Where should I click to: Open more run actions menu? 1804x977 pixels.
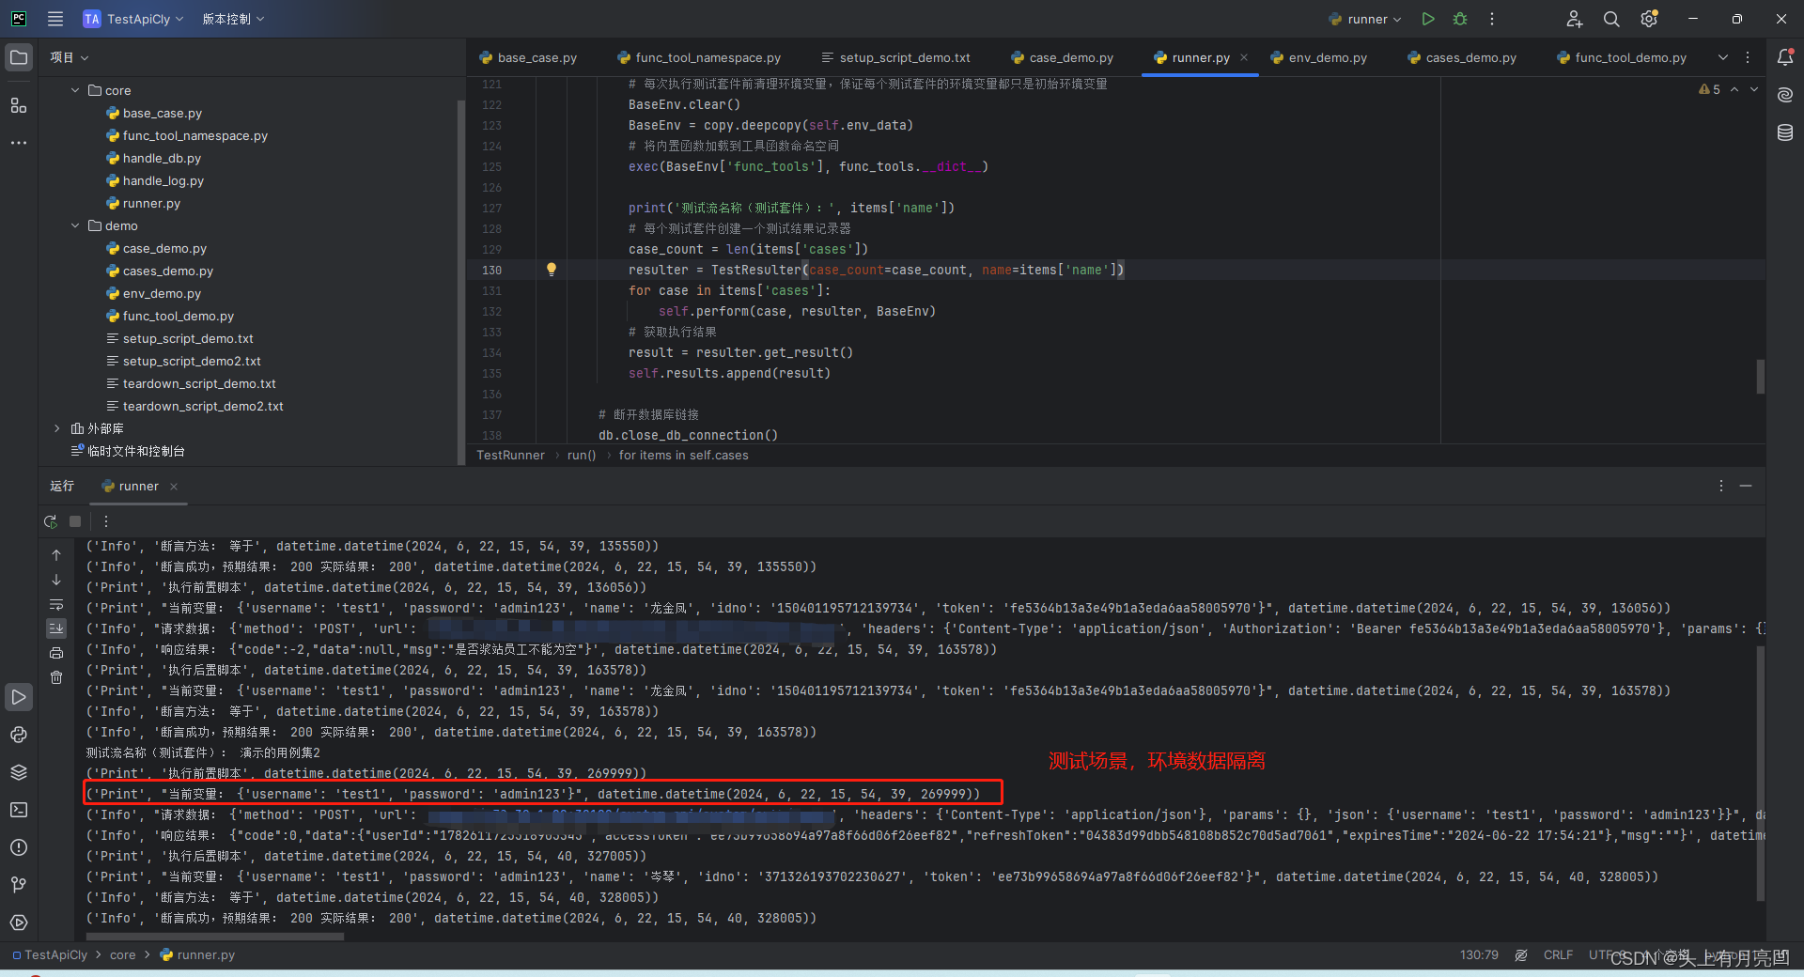pyautogui.click(x=1492, y=19)
